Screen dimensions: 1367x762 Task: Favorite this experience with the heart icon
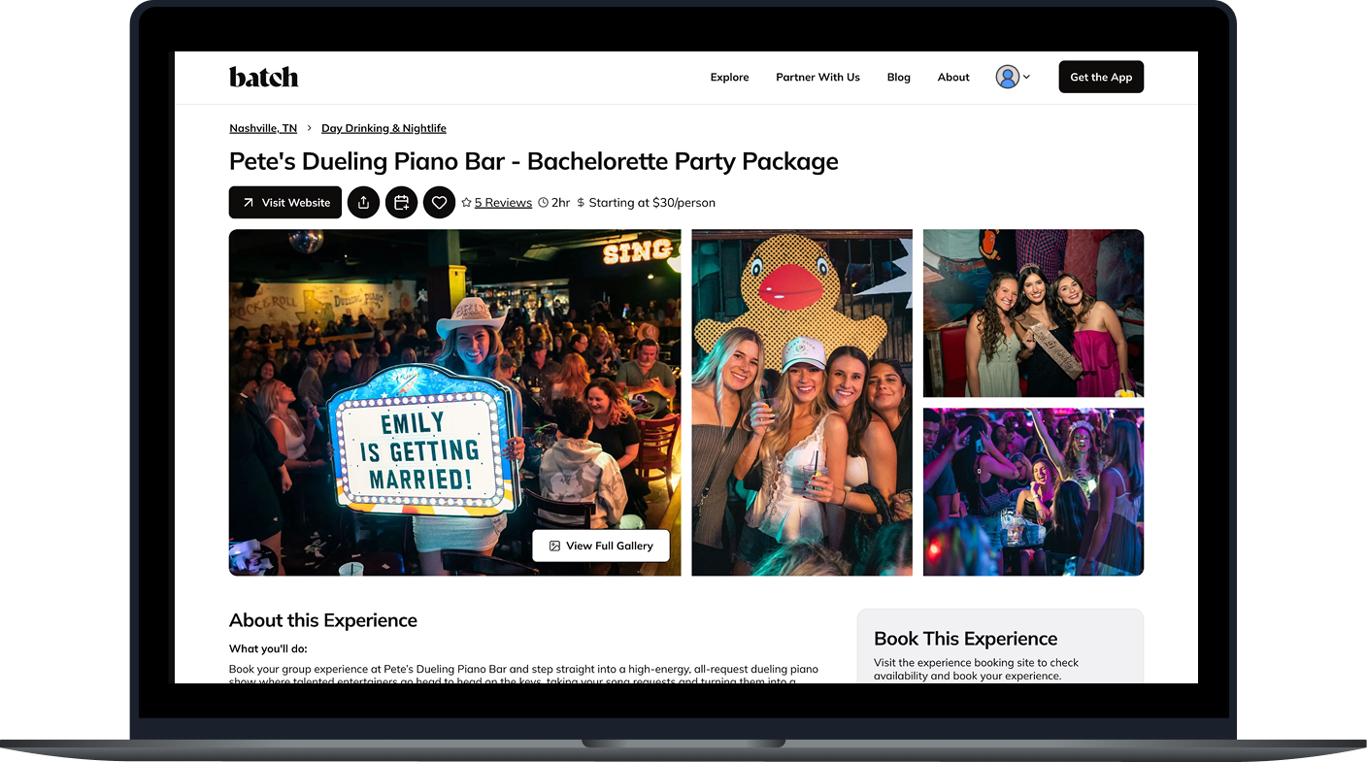pyautogui.click(x=439, y=202)
